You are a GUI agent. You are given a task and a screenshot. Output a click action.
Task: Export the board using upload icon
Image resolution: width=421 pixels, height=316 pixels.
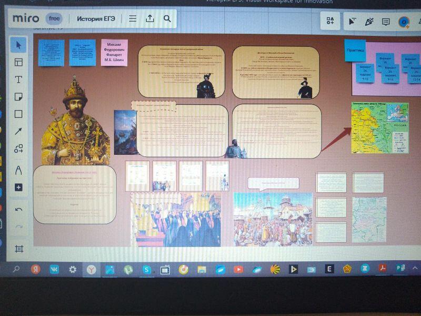tap(150, 18)
